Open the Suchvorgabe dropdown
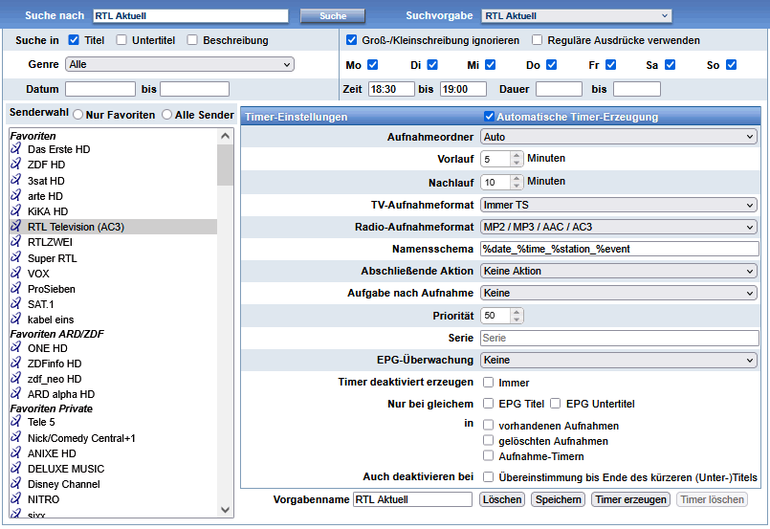 click(577, 15)
